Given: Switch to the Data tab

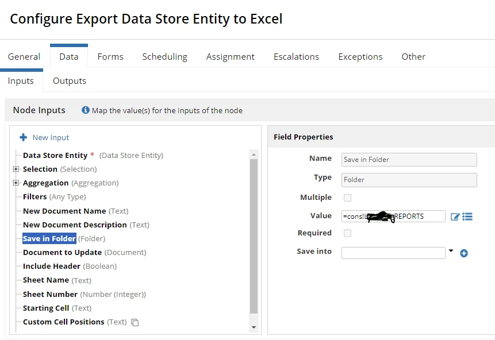Looking at the screenshot, I should (x=69, y=57).
